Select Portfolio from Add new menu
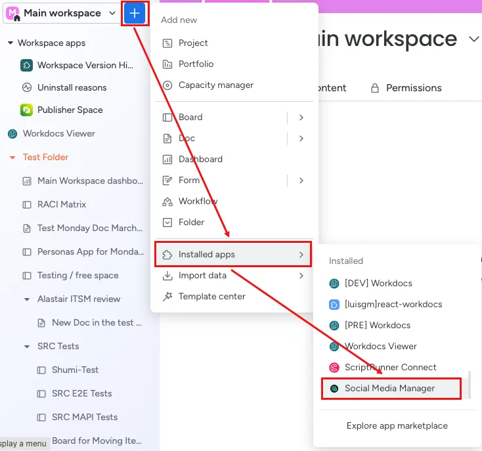Screen dimensions: 482x451 [x=234, y=64]
